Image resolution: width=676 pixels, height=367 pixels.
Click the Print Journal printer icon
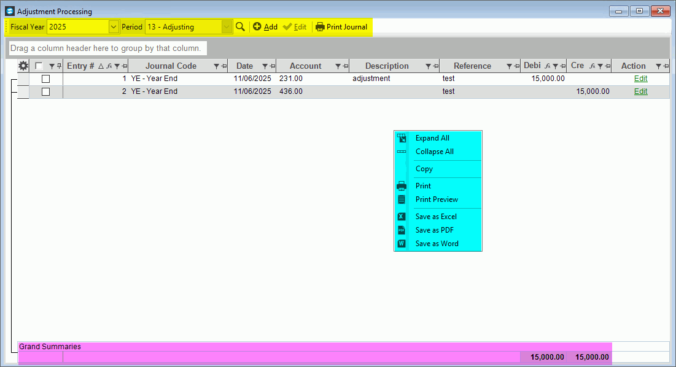(320, 27)
